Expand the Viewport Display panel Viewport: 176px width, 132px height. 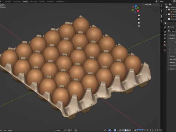(172, 66)
